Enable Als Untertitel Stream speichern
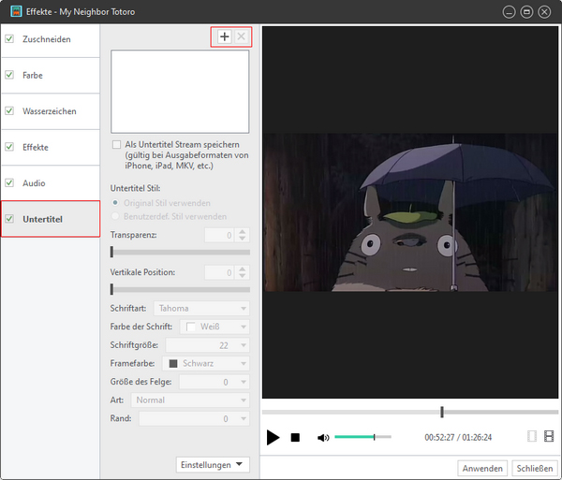Image resolution: width=562 pixels, height=480 pixels. pos(116,145)
